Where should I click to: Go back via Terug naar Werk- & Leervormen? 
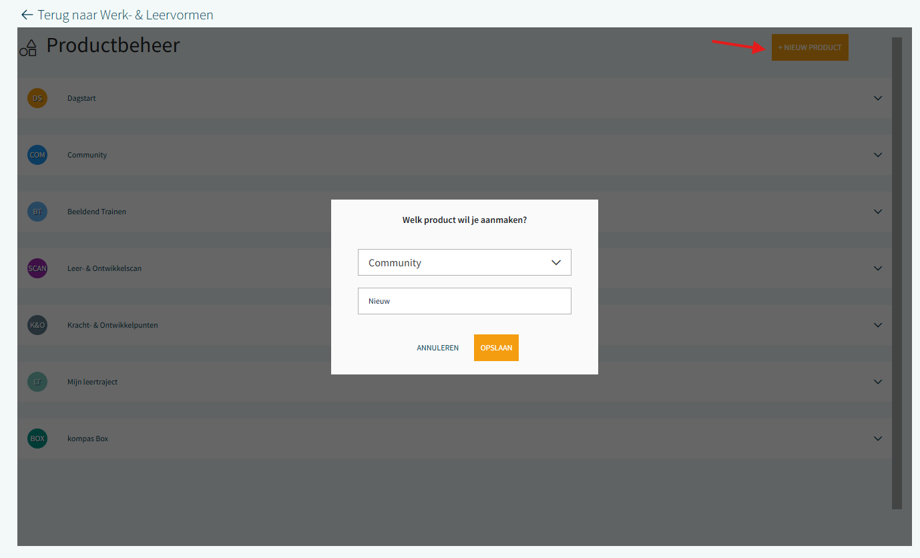point(117,15)
